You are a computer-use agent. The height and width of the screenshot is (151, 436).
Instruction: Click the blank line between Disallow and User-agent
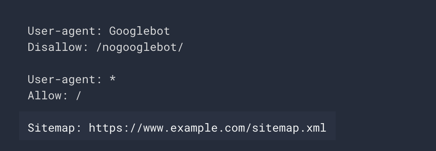[x=177, y=63]
